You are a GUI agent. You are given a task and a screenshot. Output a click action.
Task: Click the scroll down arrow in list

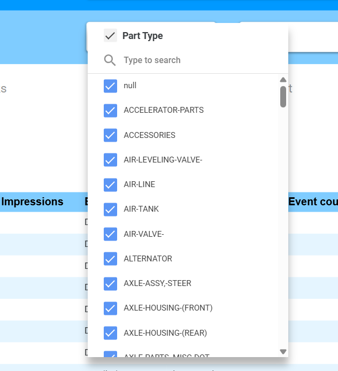(283, 351)
